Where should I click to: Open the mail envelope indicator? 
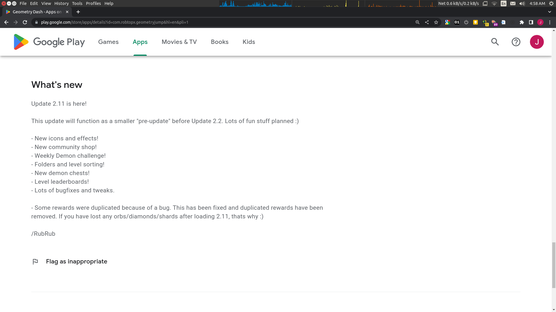pos(513,3)
